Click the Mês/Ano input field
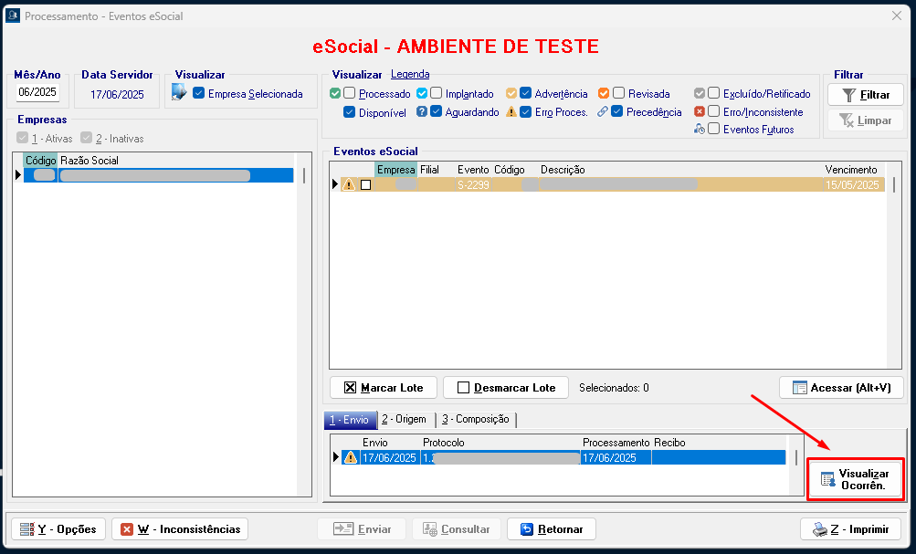The width and height of the screenshot is (916, 554). 37,92
